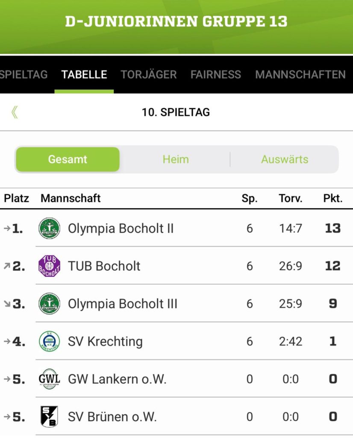Open the SV Krechting team name link
This screenshot has width=353, height=438.
coord(105,341)
